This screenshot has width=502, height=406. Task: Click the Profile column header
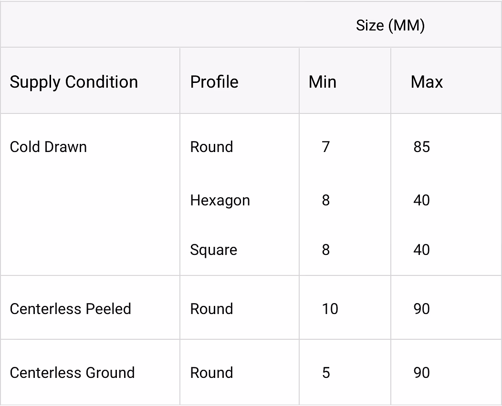coord(214,82)
